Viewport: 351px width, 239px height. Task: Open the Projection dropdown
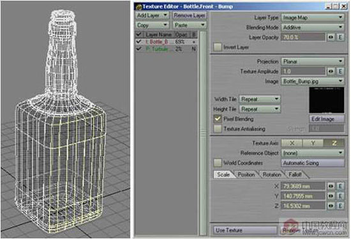tap(313, 61)
